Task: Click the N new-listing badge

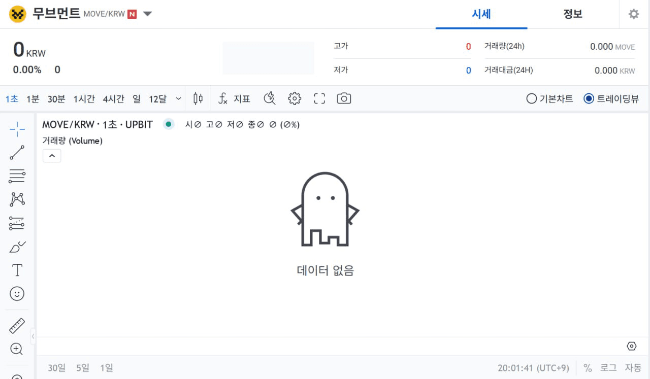Action: pos(132,14)
